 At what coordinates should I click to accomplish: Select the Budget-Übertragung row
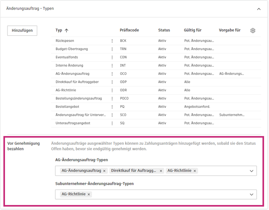click(72, 49)
